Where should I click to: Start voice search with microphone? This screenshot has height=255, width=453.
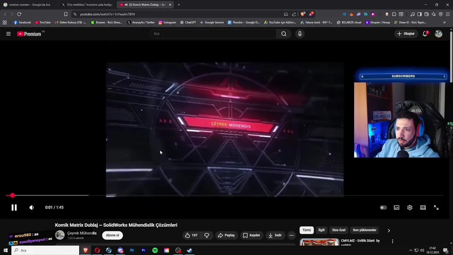(x=300, y=34)
